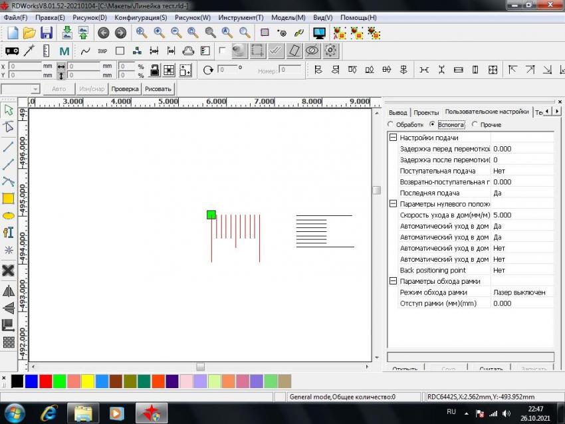The height and width of the screenshot is (424, 565).
Task: Toggle the checkbox in the second toolbar
Action: click(222, 51)
